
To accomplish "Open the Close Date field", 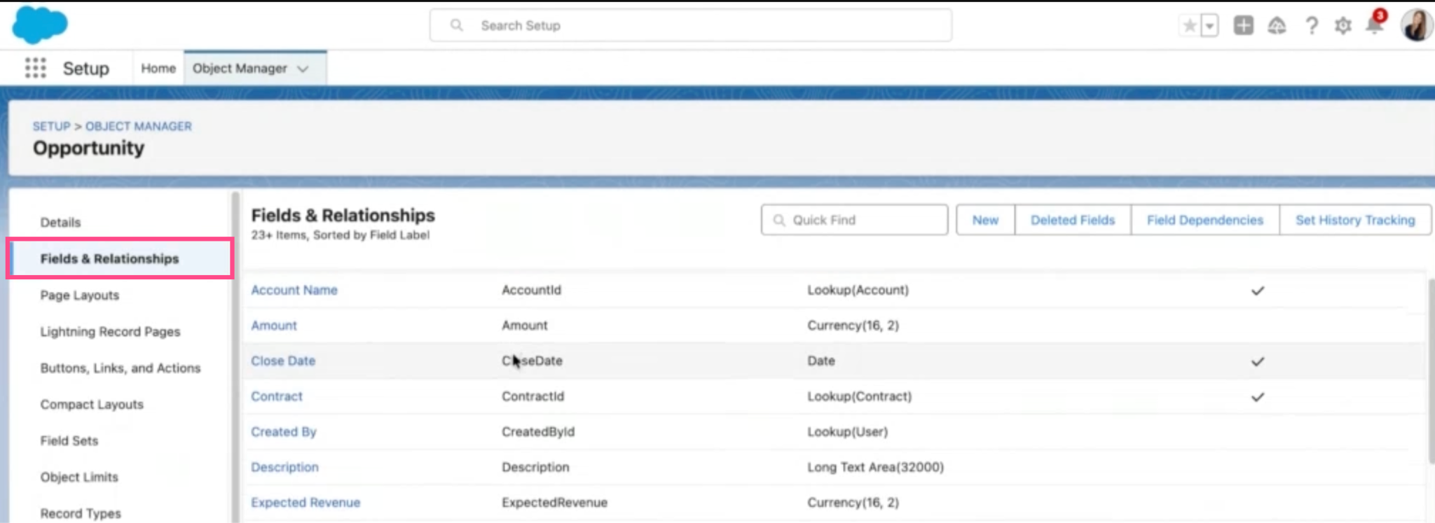I will click(x=282, y=361).
